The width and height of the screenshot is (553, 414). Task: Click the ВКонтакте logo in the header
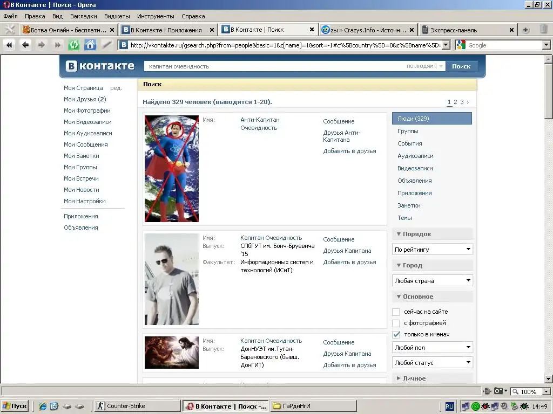[x=100, y=66]
